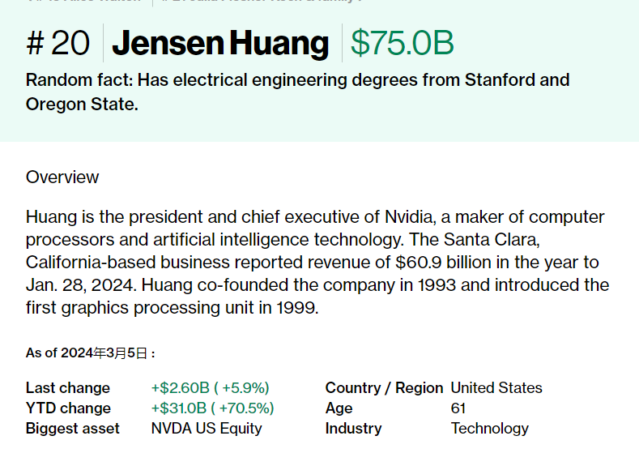
Task: Click the age value 61
Action: coord(458,408)
